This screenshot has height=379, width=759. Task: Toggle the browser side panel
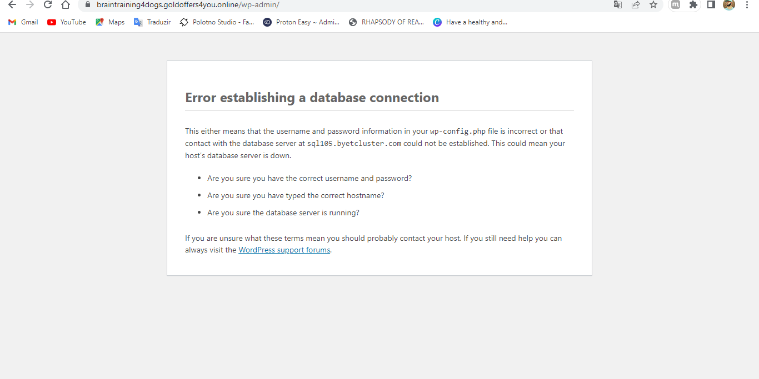[x=711, y=5]
